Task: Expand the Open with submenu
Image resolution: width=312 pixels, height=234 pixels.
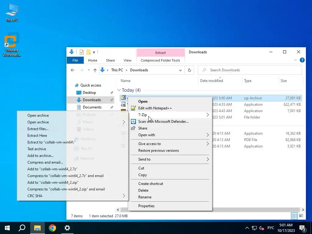Action: (x=170, y=135)
